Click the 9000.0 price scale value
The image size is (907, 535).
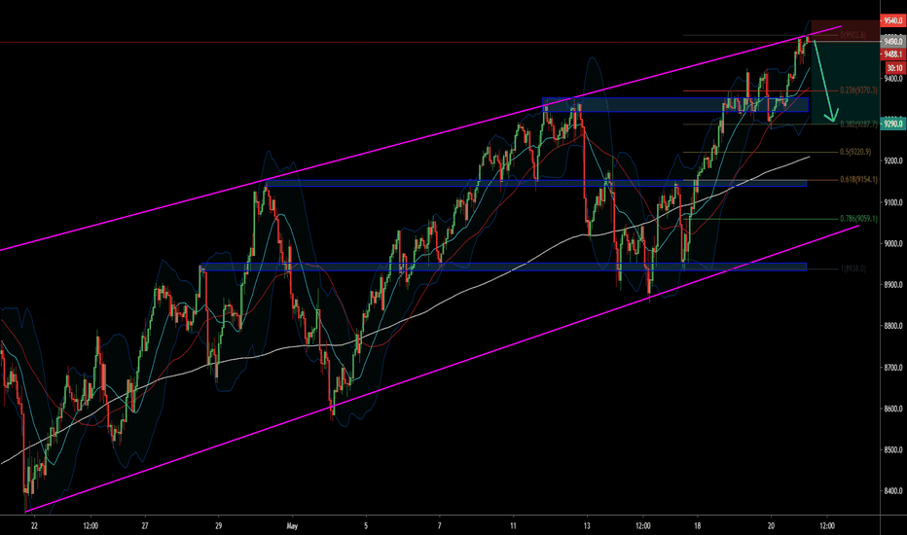coord(893,243)
